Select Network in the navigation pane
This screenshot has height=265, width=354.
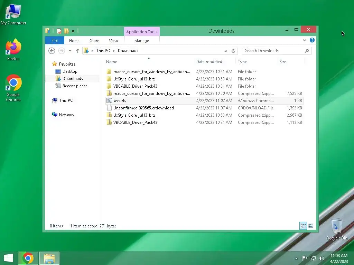pyautogui.click(x=67, y=115)
